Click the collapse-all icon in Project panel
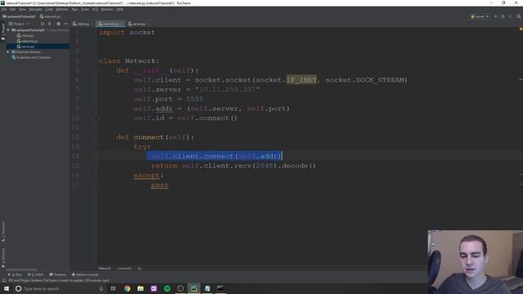The width and height of the screenshot is (523, 294). tap(50, 24)
